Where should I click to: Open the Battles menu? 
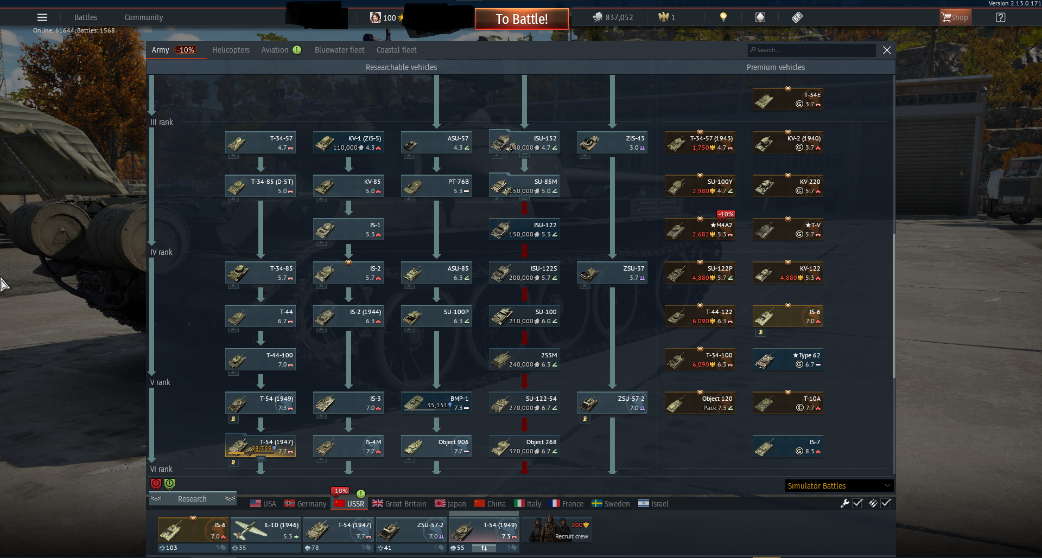[x=86, y=17]
